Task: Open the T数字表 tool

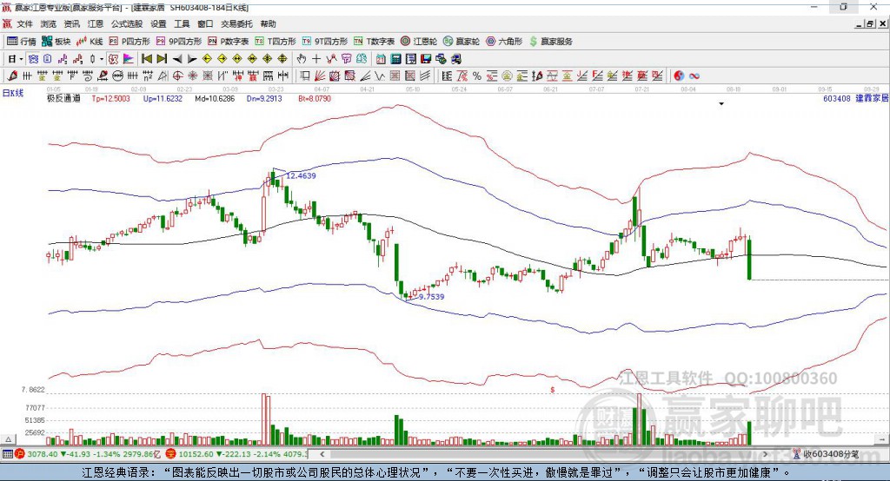Action: [x=374, y=42]
